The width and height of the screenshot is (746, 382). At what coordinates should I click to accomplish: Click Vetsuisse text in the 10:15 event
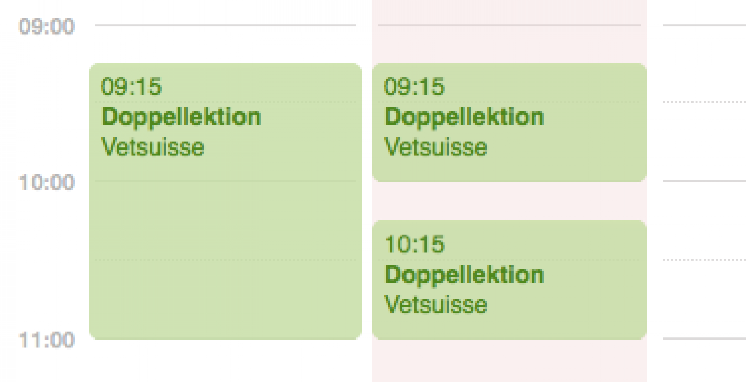pyautogui.click(x=436, y=305)
